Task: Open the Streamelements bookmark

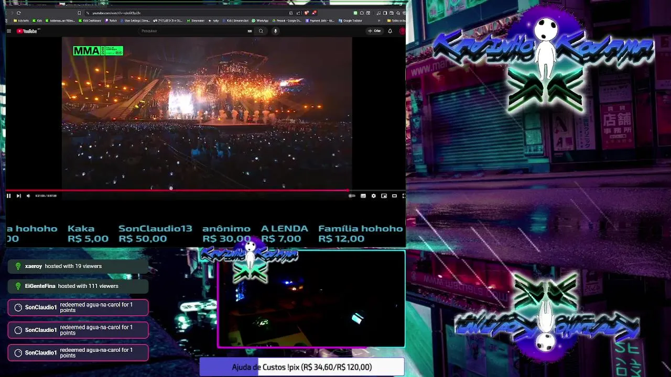Action: point(196,20)
